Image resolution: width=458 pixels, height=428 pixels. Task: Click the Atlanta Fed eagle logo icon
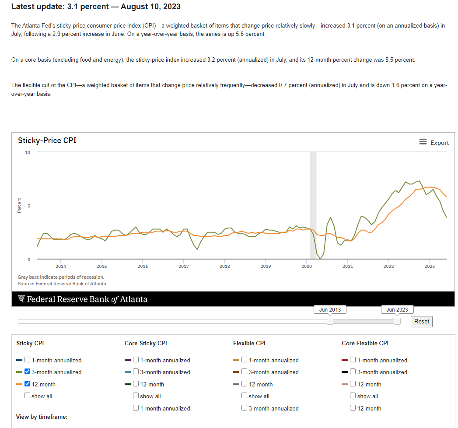tap(21, 299)
